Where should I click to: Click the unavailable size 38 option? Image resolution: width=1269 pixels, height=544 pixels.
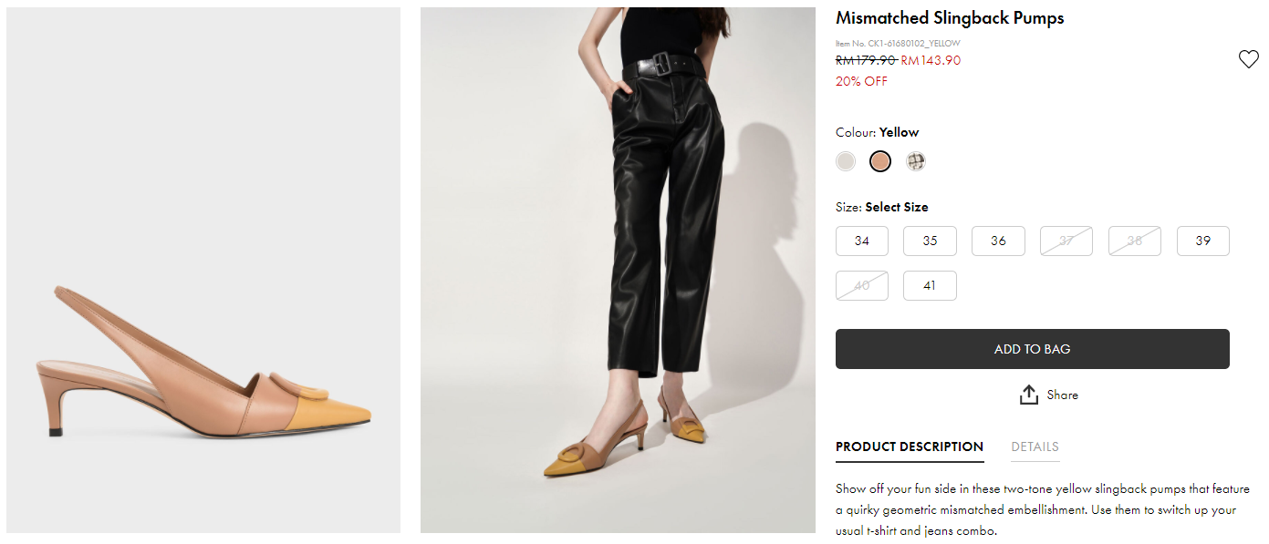(1134, 241)
